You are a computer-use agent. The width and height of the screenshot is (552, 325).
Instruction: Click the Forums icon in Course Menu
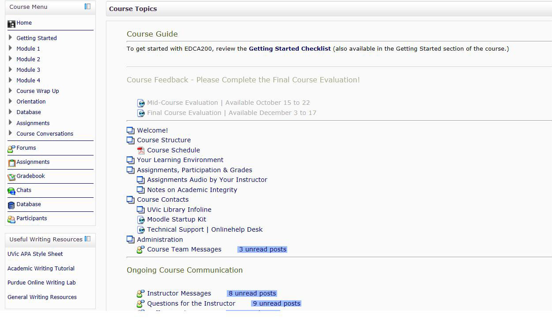11,149
